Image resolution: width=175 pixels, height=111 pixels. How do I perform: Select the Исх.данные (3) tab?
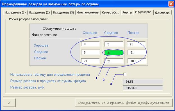point(63,12)
